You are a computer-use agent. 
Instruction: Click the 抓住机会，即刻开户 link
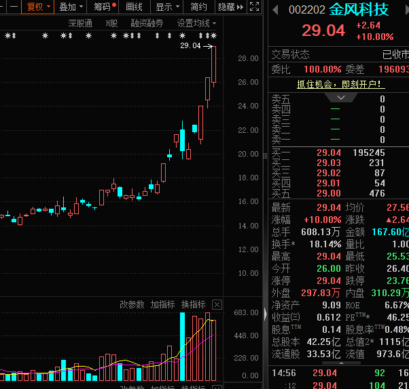(x=340, y=85)
